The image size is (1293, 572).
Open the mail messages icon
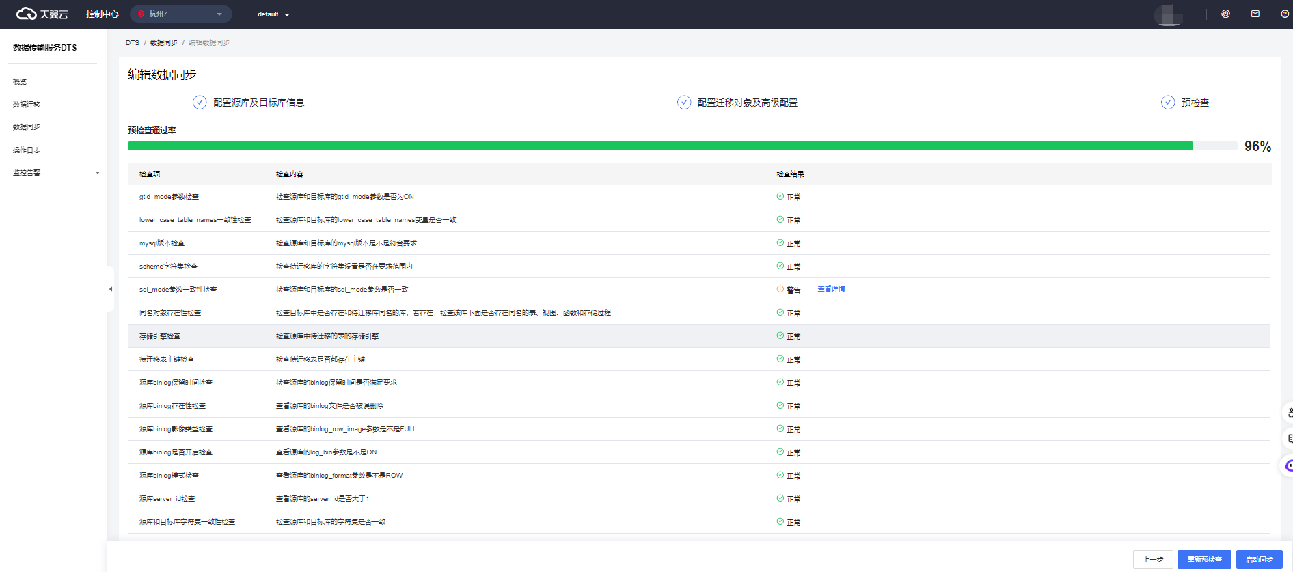[x=1255, y=14]
